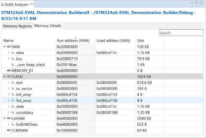Screen dimensions: 206x138
Task: Click the Search input field
Action: click(181, 33)
